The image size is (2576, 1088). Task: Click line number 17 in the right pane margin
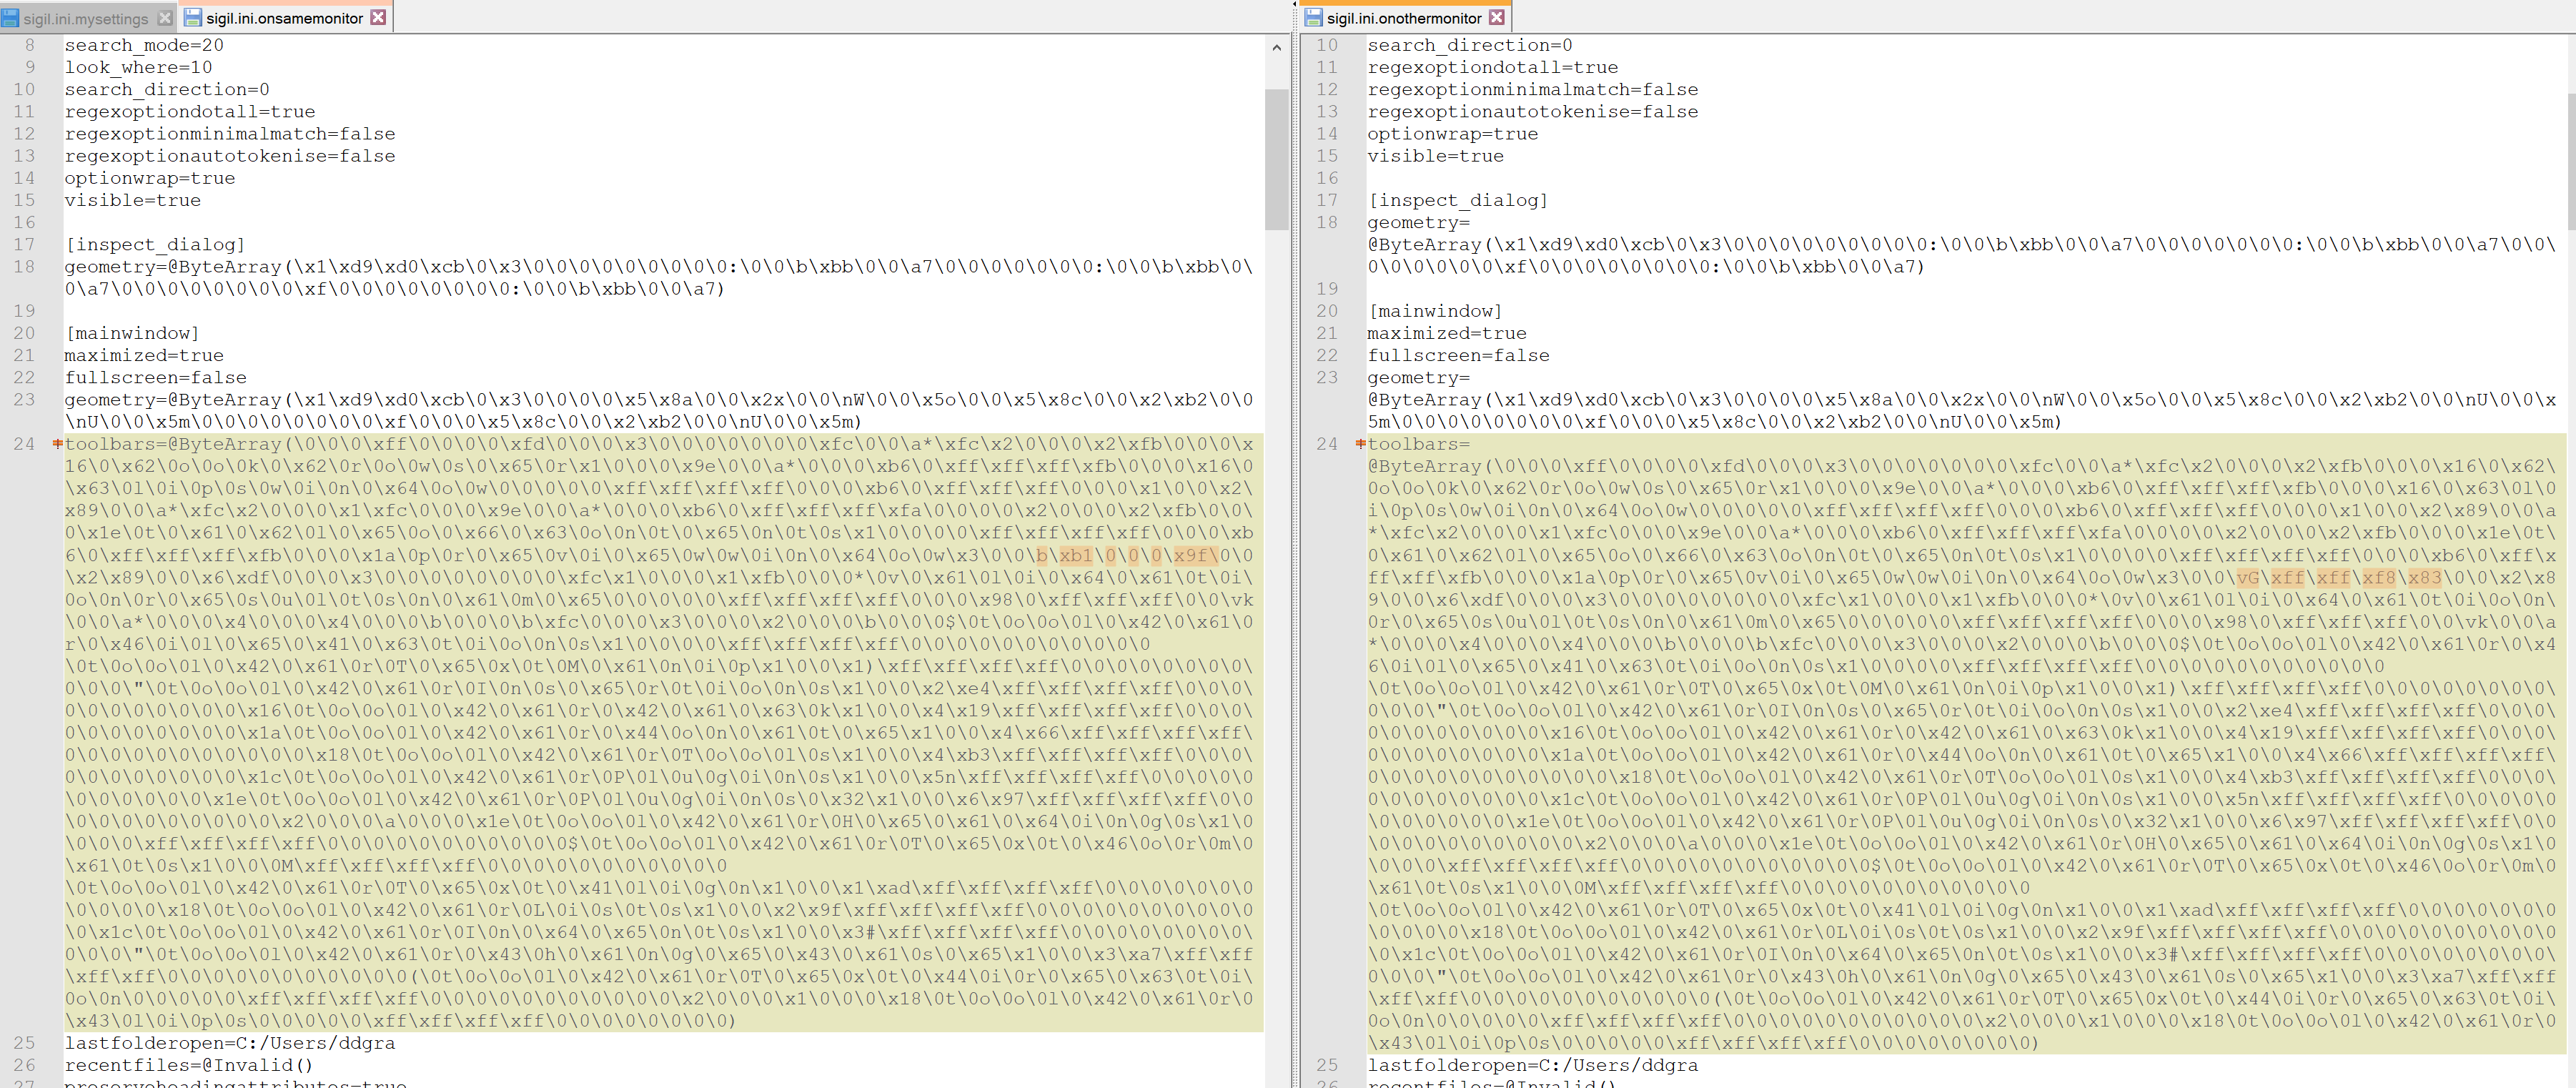pyautogui.click(x=1327, y=200)
